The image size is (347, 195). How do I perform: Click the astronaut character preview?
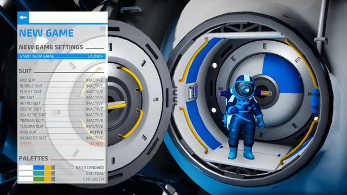243,117
